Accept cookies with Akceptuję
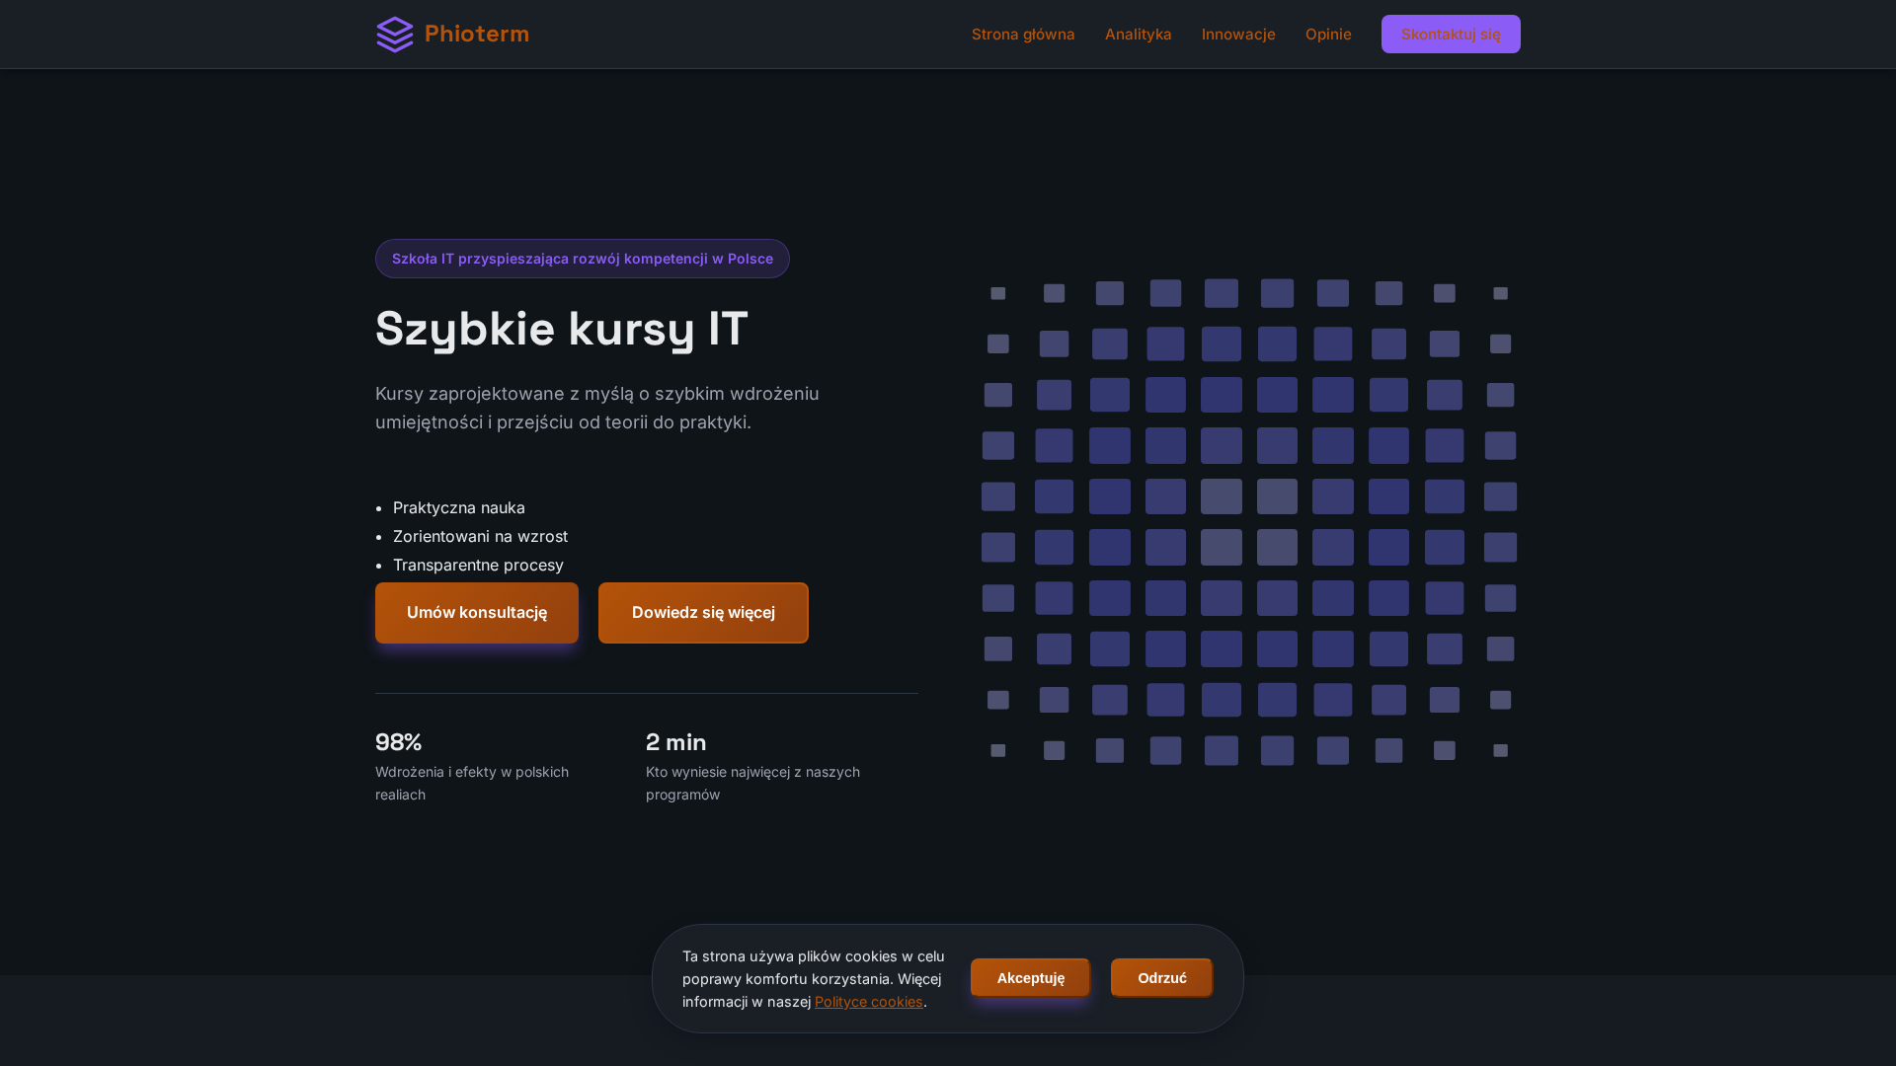 click(x=1031, y=978)
